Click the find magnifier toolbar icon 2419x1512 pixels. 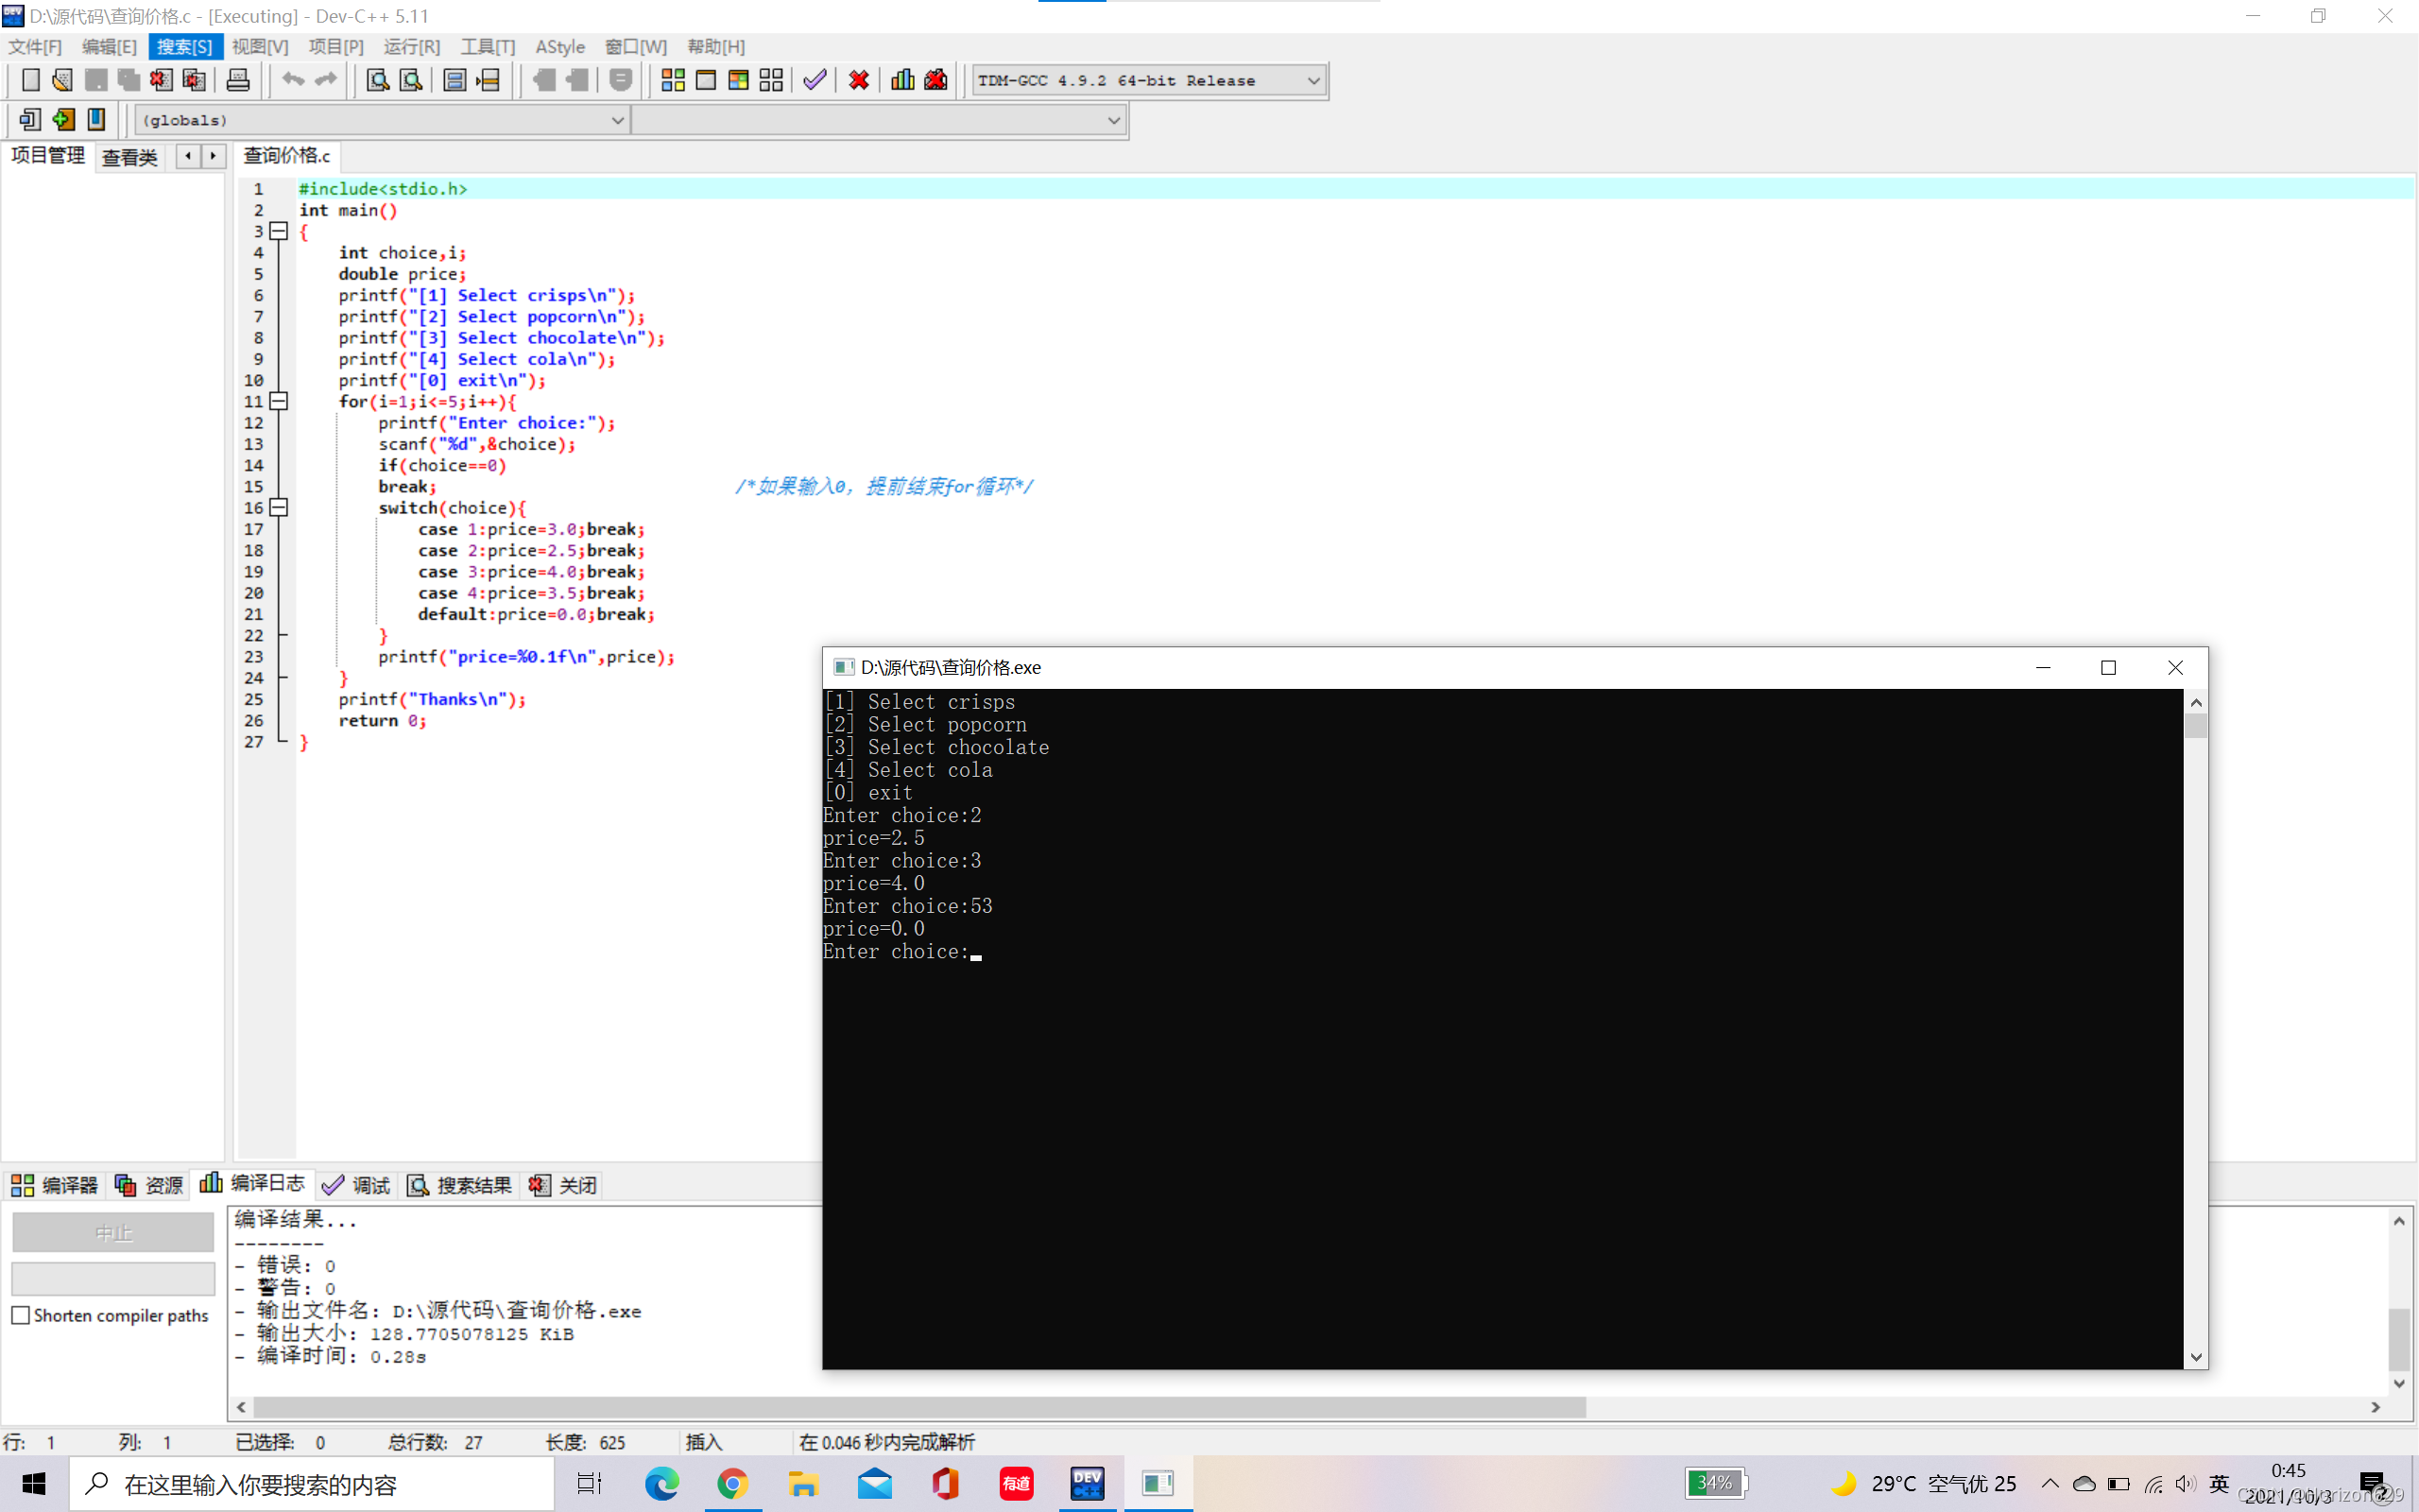pyautogui.click(x=378, y=80)
